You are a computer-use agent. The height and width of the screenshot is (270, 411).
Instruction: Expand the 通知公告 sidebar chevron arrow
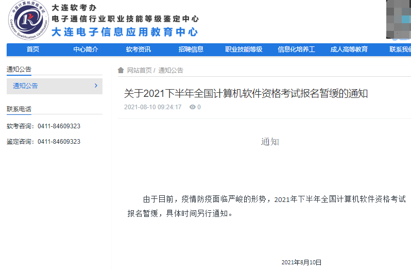[96, 86]
